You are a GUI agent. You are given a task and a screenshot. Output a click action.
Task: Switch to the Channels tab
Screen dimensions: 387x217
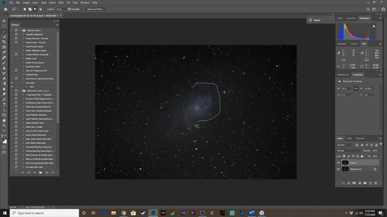tap(360, 138)
